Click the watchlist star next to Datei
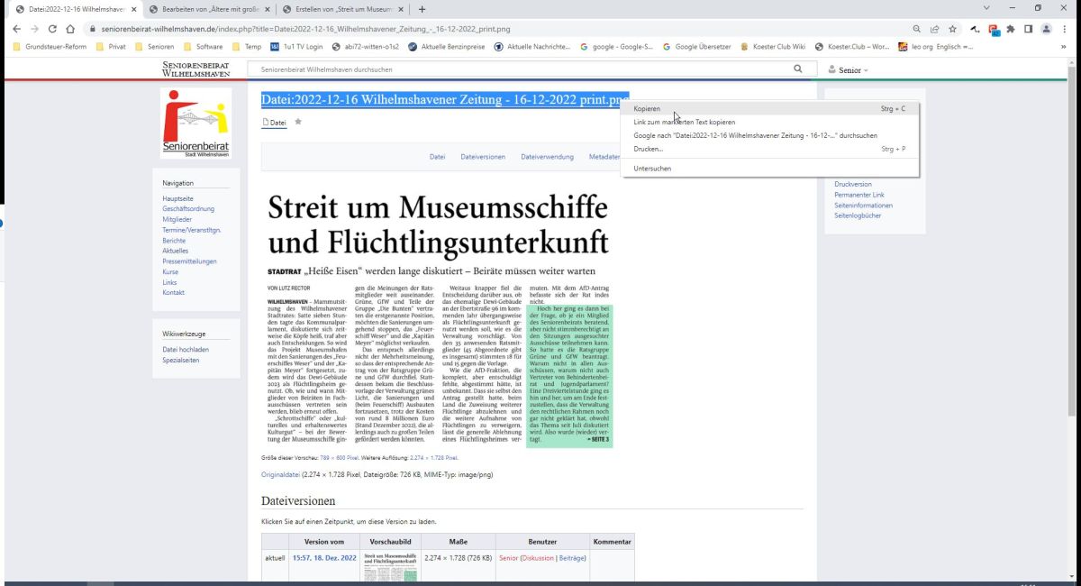Viewport: 1081px width, 586px height. click(298, 122)
